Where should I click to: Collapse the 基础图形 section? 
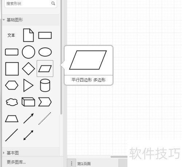[x=31, y=20]
